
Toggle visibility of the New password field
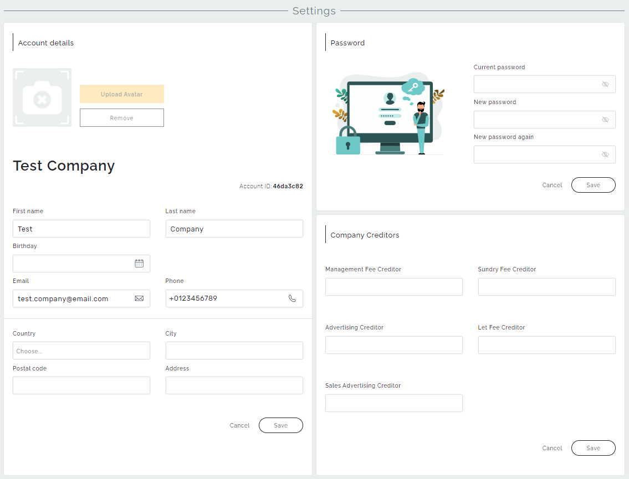(605, 120)
